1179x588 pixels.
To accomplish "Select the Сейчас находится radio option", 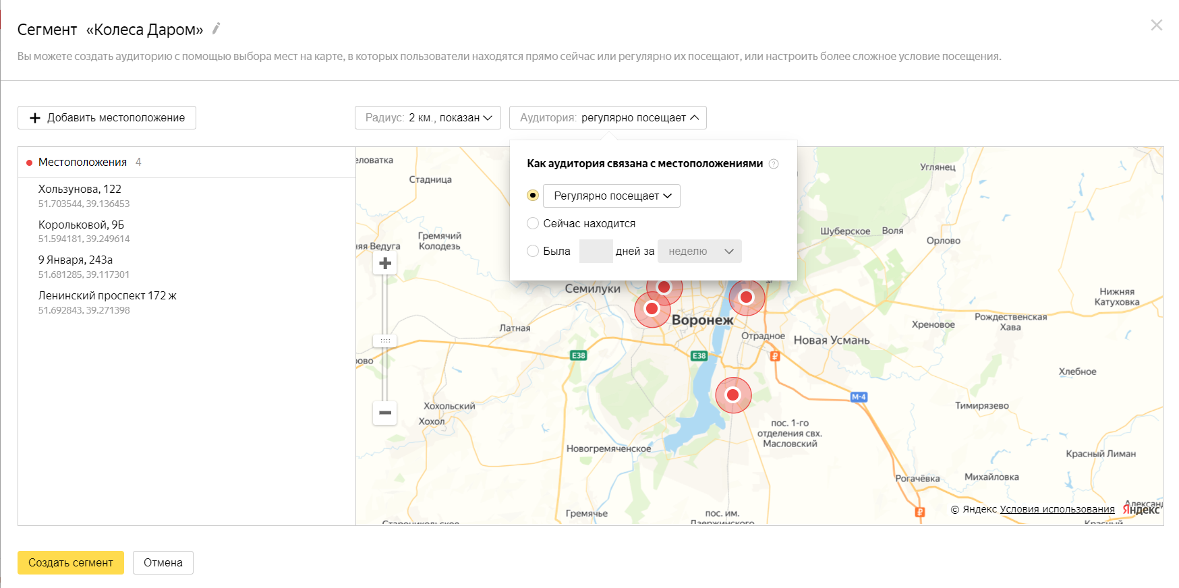I will pyautogui.click(x=533, y=223).
